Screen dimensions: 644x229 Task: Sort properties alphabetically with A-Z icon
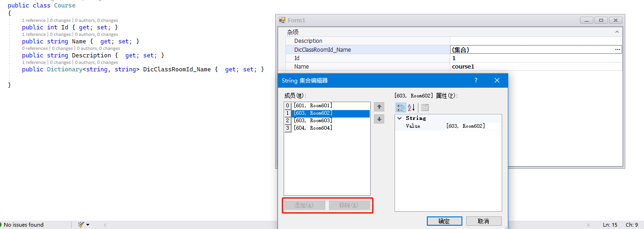coord(411,108)
